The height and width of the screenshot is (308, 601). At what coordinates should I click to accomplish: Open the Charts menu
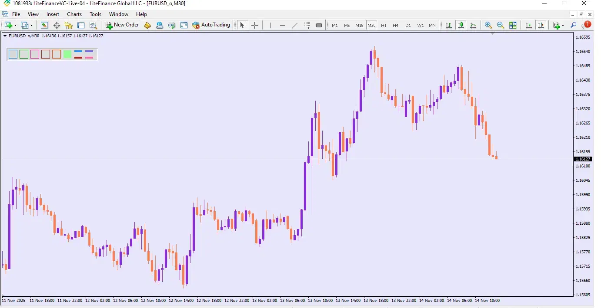point(74,14)
